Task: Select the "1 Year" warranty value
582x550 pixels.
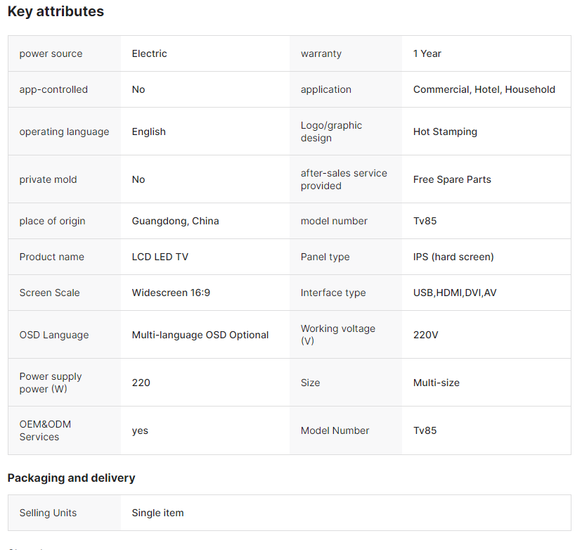Action: click(x=427, y=53)
